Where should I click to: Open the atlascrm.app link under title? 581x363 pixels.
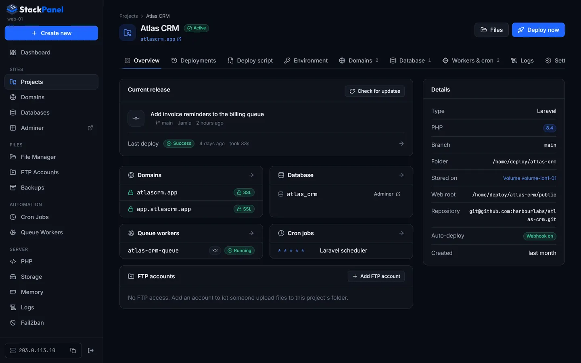161,39
